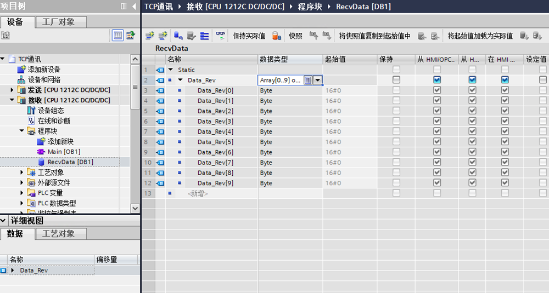Collapse the Data_Rev array in table
Screen dimensions: 549x293
click(180, 80)
